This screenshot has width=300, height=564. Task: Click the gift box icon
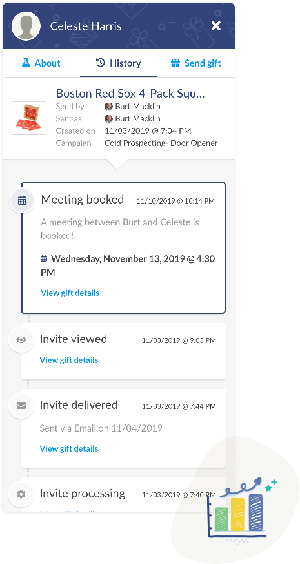point(175,63)
